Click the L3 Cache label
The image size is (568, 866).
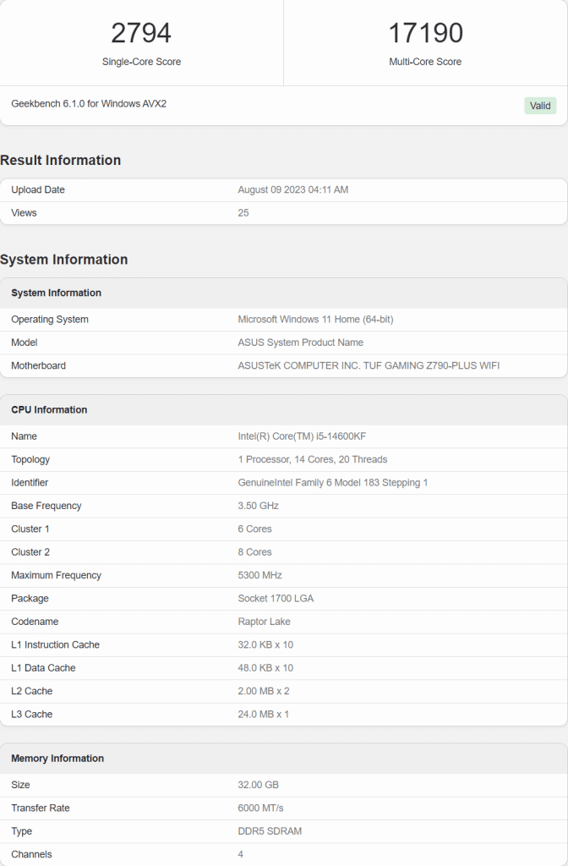[x=32, y=715]
